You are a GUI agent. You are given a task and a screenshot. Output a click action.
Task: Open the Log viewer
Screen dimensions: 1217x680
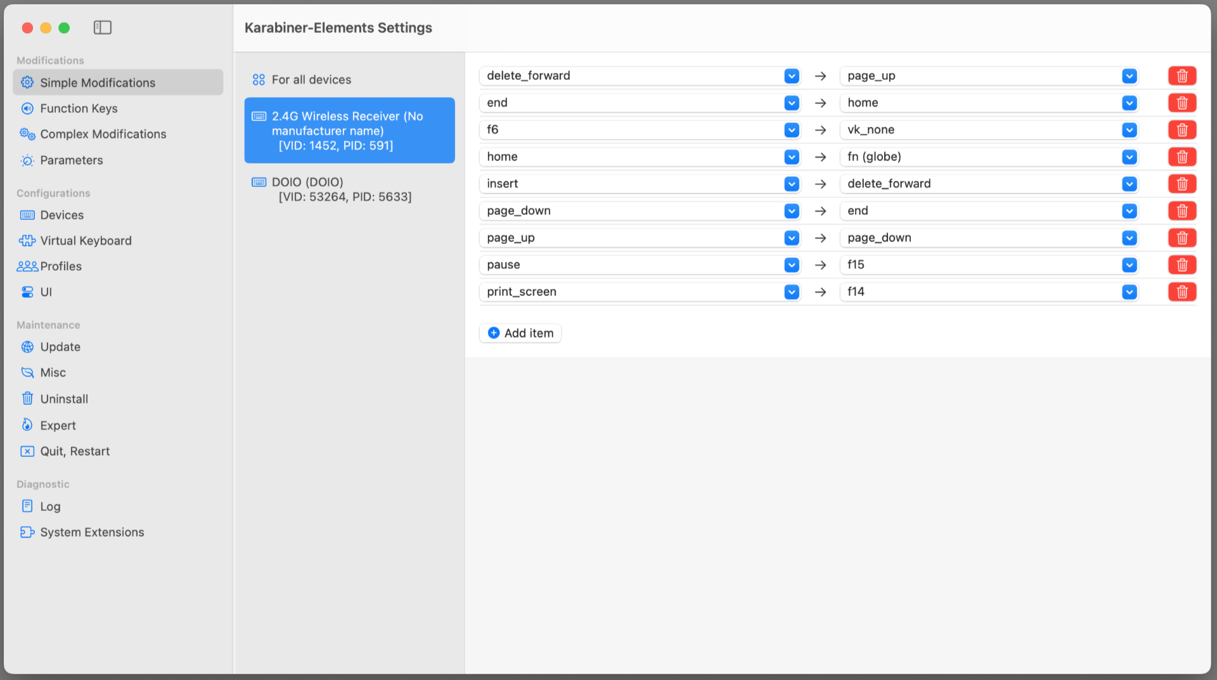(51, 506)
